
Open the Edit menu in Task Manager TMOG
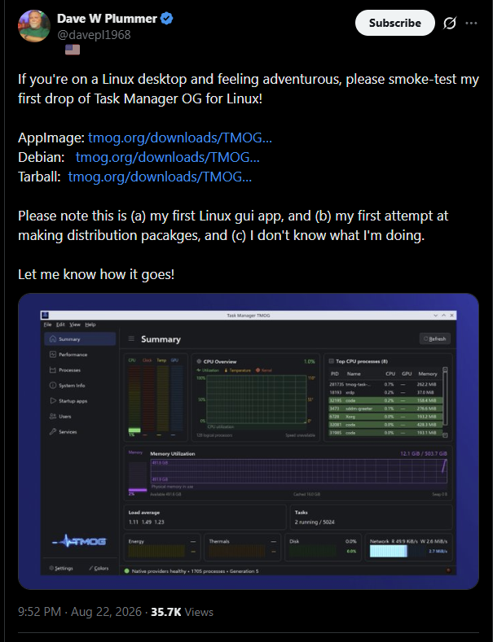[60, 325]
